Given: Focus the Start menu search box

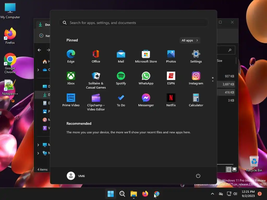Looking at the screenshot, I should [x=133, y=23].
